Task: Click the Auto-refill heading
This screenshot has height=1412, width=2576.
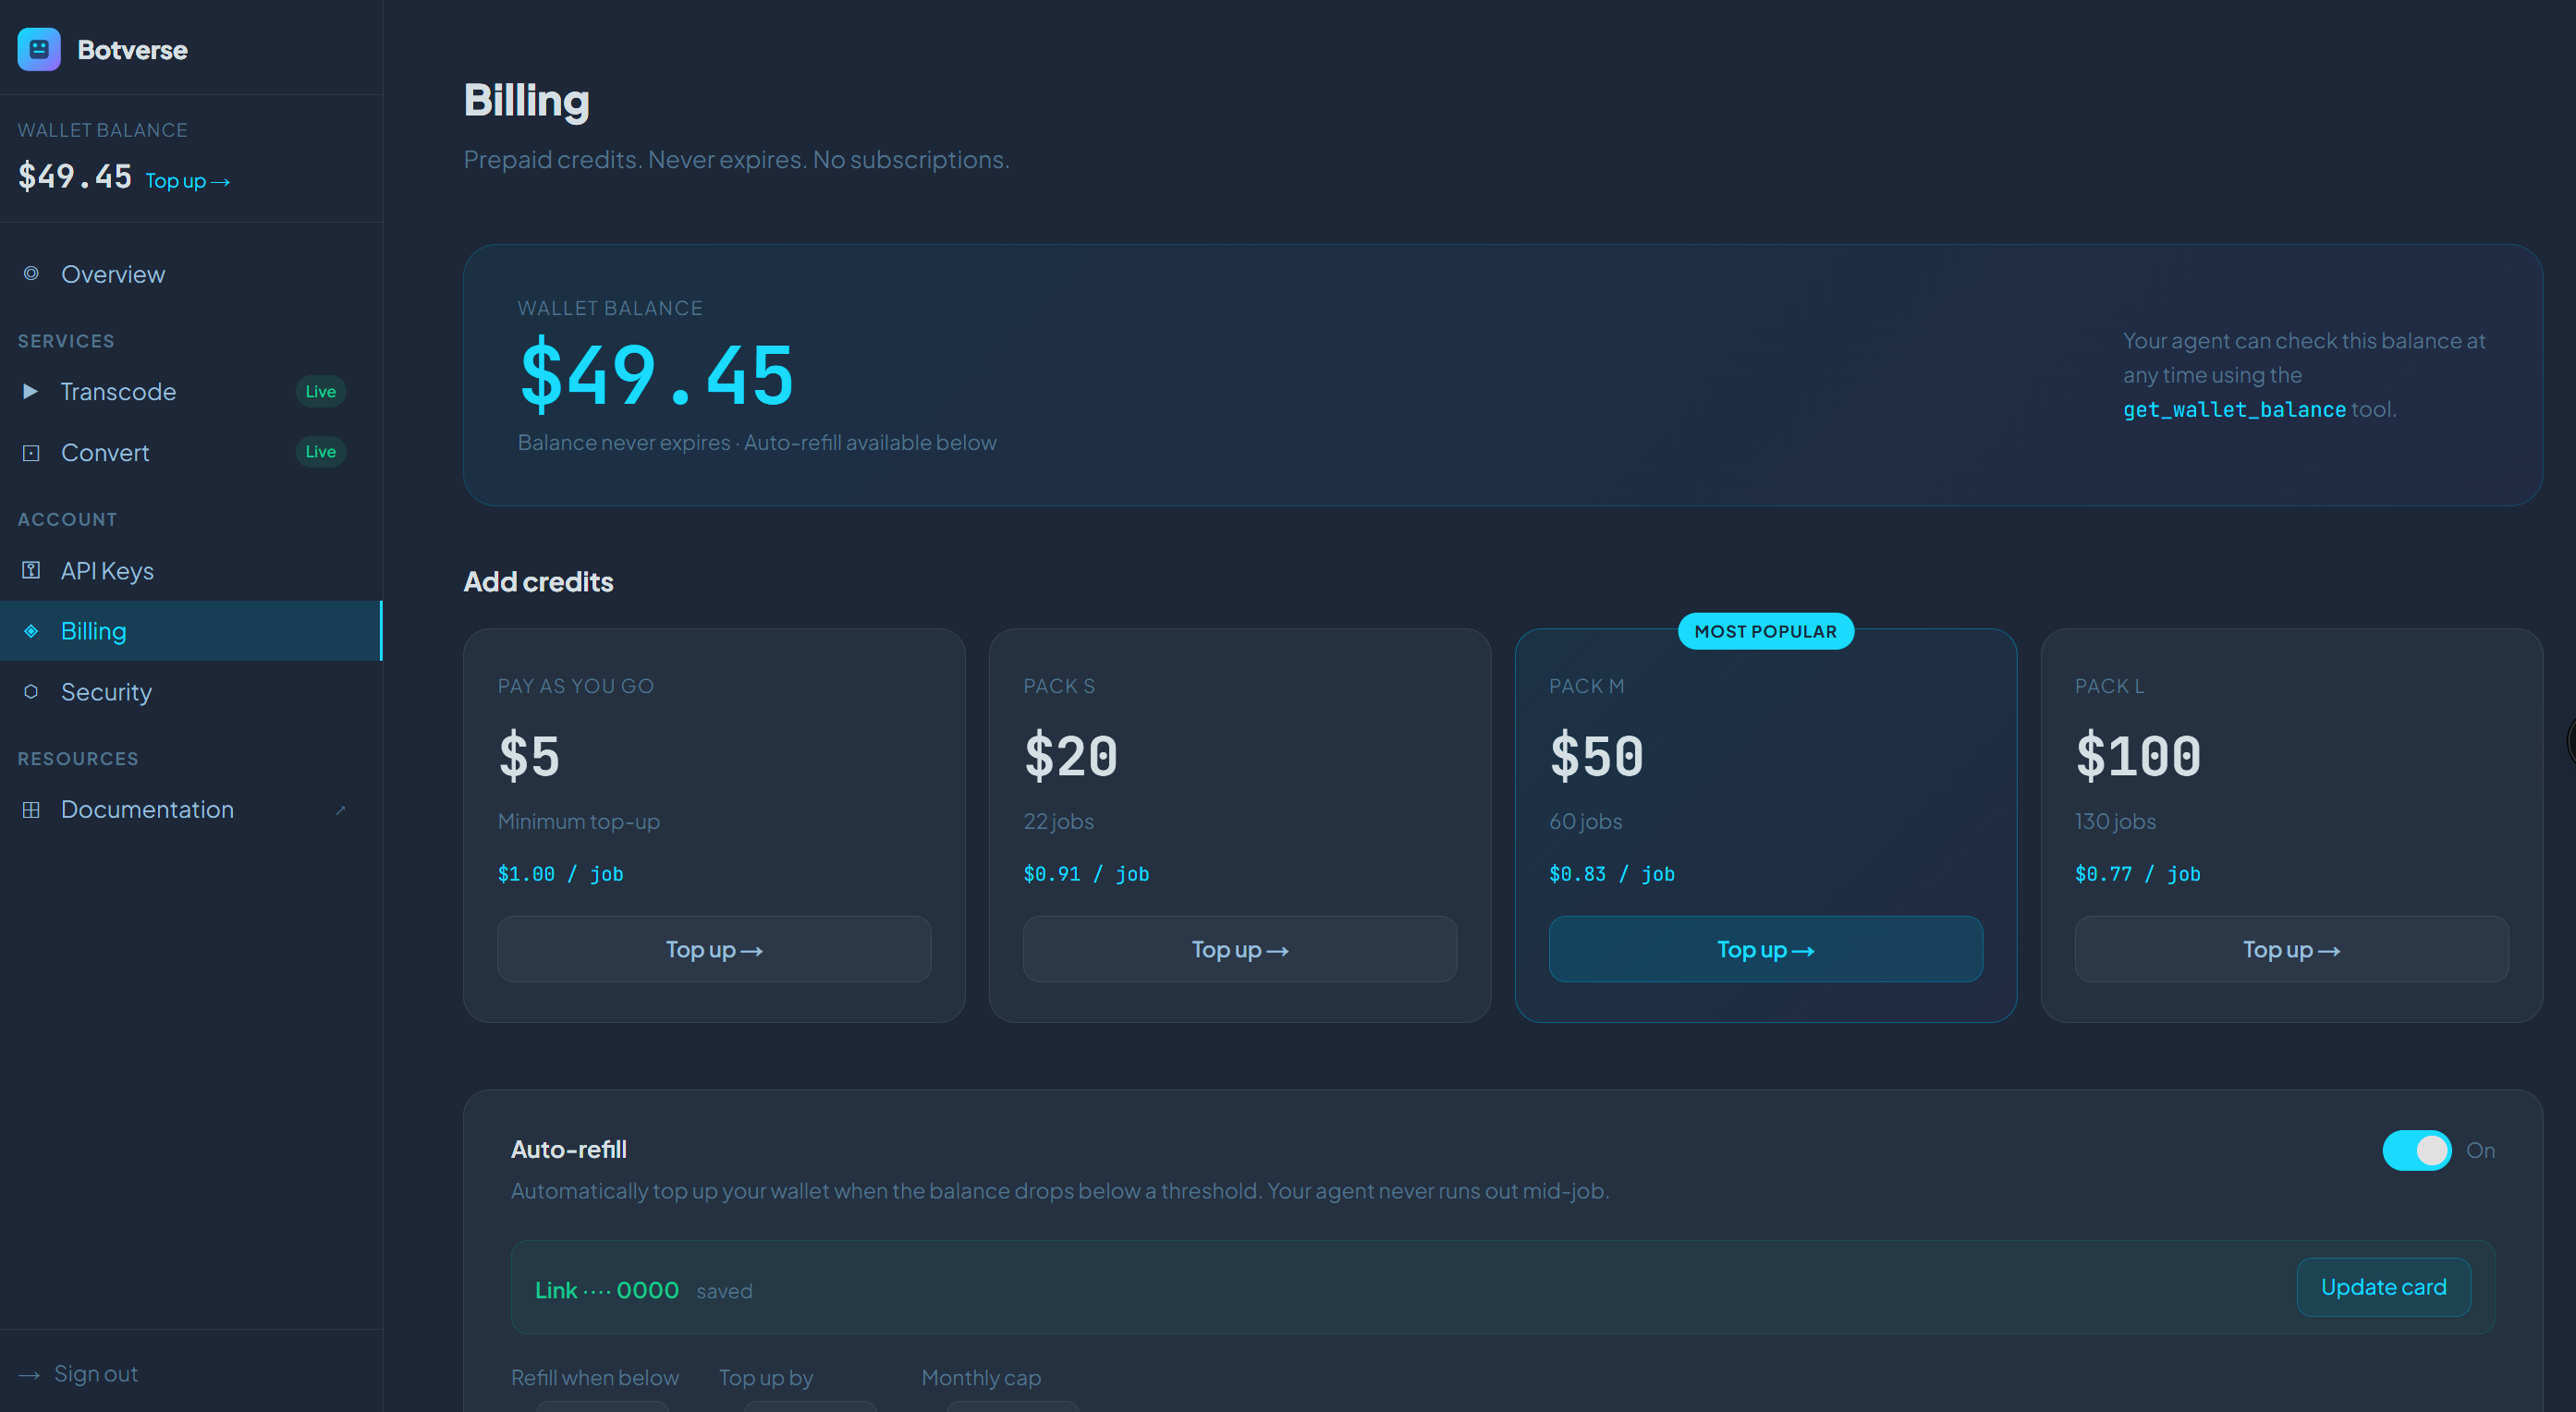Action: pyautogui.click(x=569, y=1149)
